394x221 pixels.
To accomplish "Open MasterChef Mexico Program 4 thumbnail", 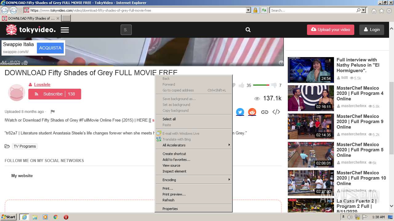I will pyautogui.click(x=311, y=98).
